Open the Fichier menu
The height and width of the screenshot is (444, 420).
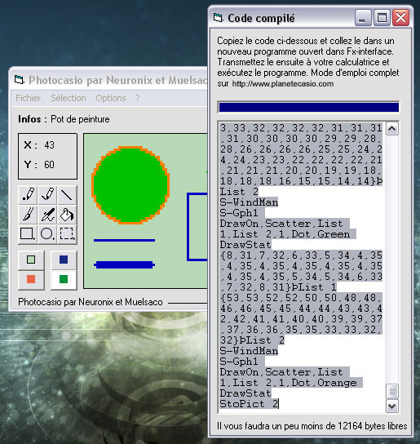(x=28, y=98)
